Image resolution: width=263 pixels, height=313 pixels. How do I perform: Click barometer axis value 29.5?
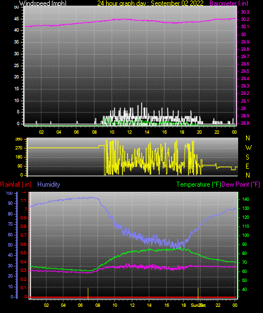(245, 71)
